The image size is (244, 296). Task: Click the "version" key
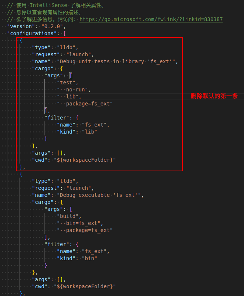pos(21,26)
